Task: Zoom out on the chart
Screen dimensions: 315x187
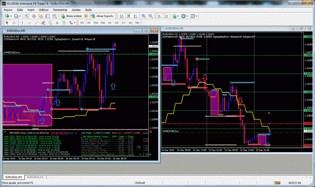Action: pyautogui.click(x=151, y=16)
